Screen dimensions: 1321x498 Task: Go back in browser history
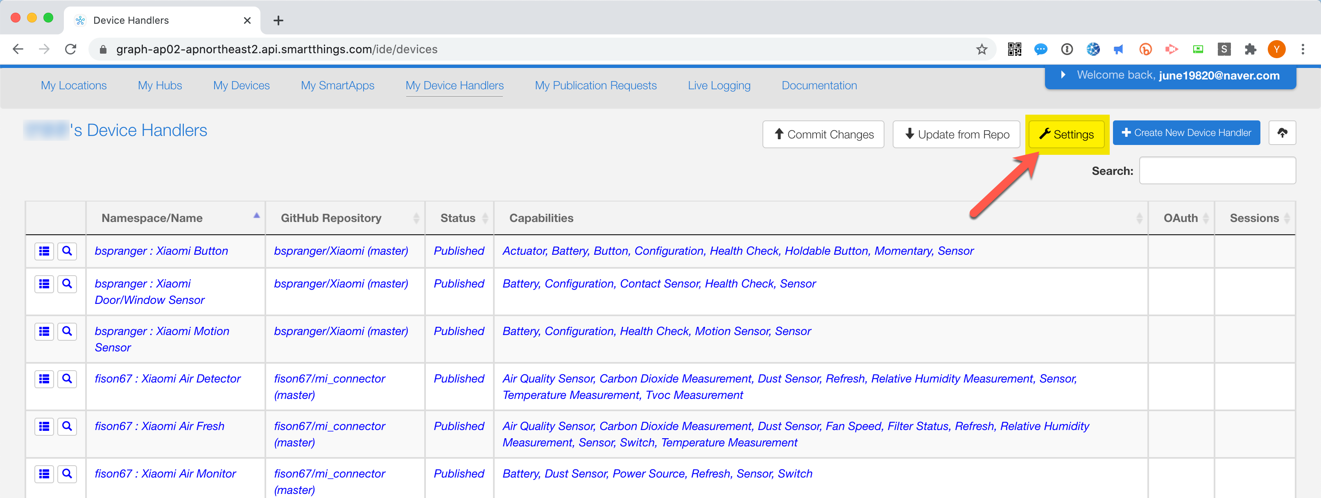18,49
